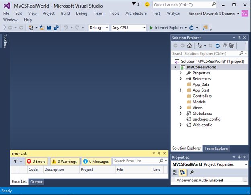This screenshot has height=195, width=251.
Task: Switch to the Team Explorer tab
Action: (216, 148)
